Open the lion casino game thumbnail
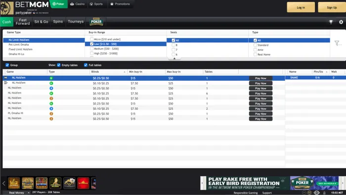This screenshot has width=346, height=195. click(x=55, y=183)
